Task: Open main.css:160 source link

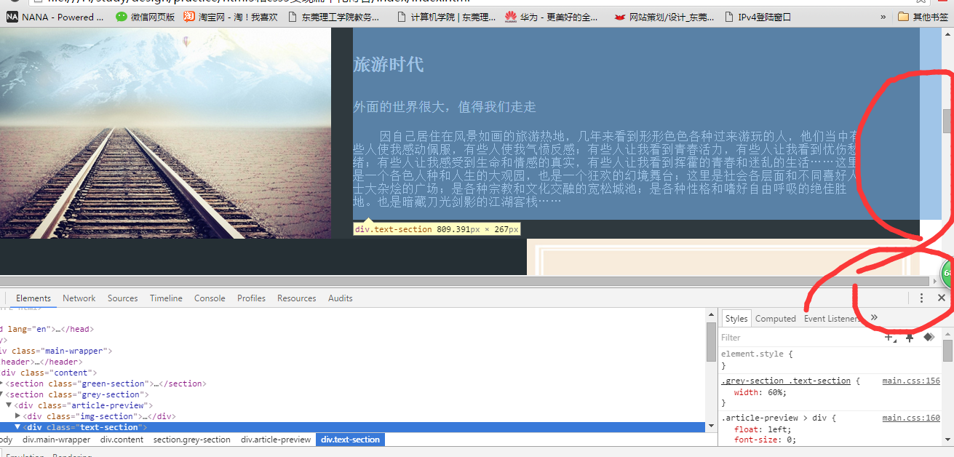Action: coord(911,418)
